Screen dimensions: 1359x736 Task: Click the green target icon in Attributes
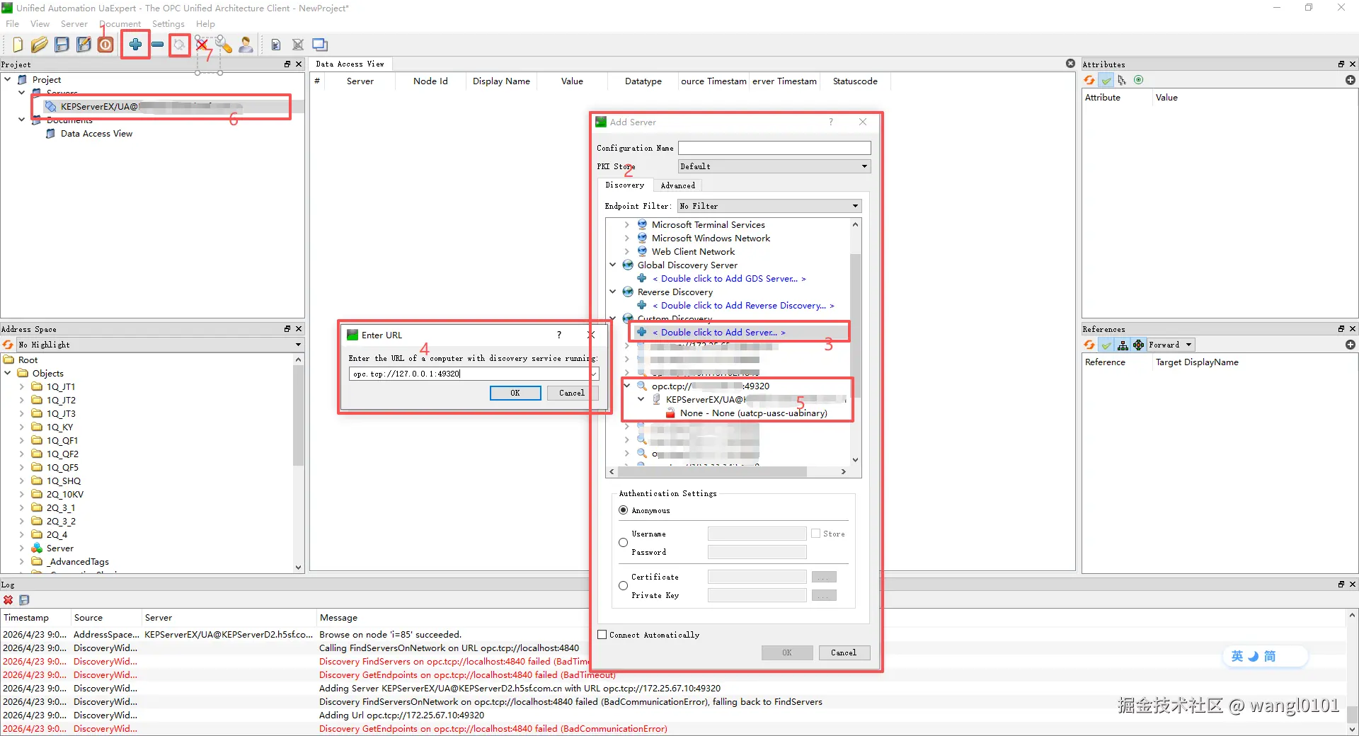tap(1138, 80)
